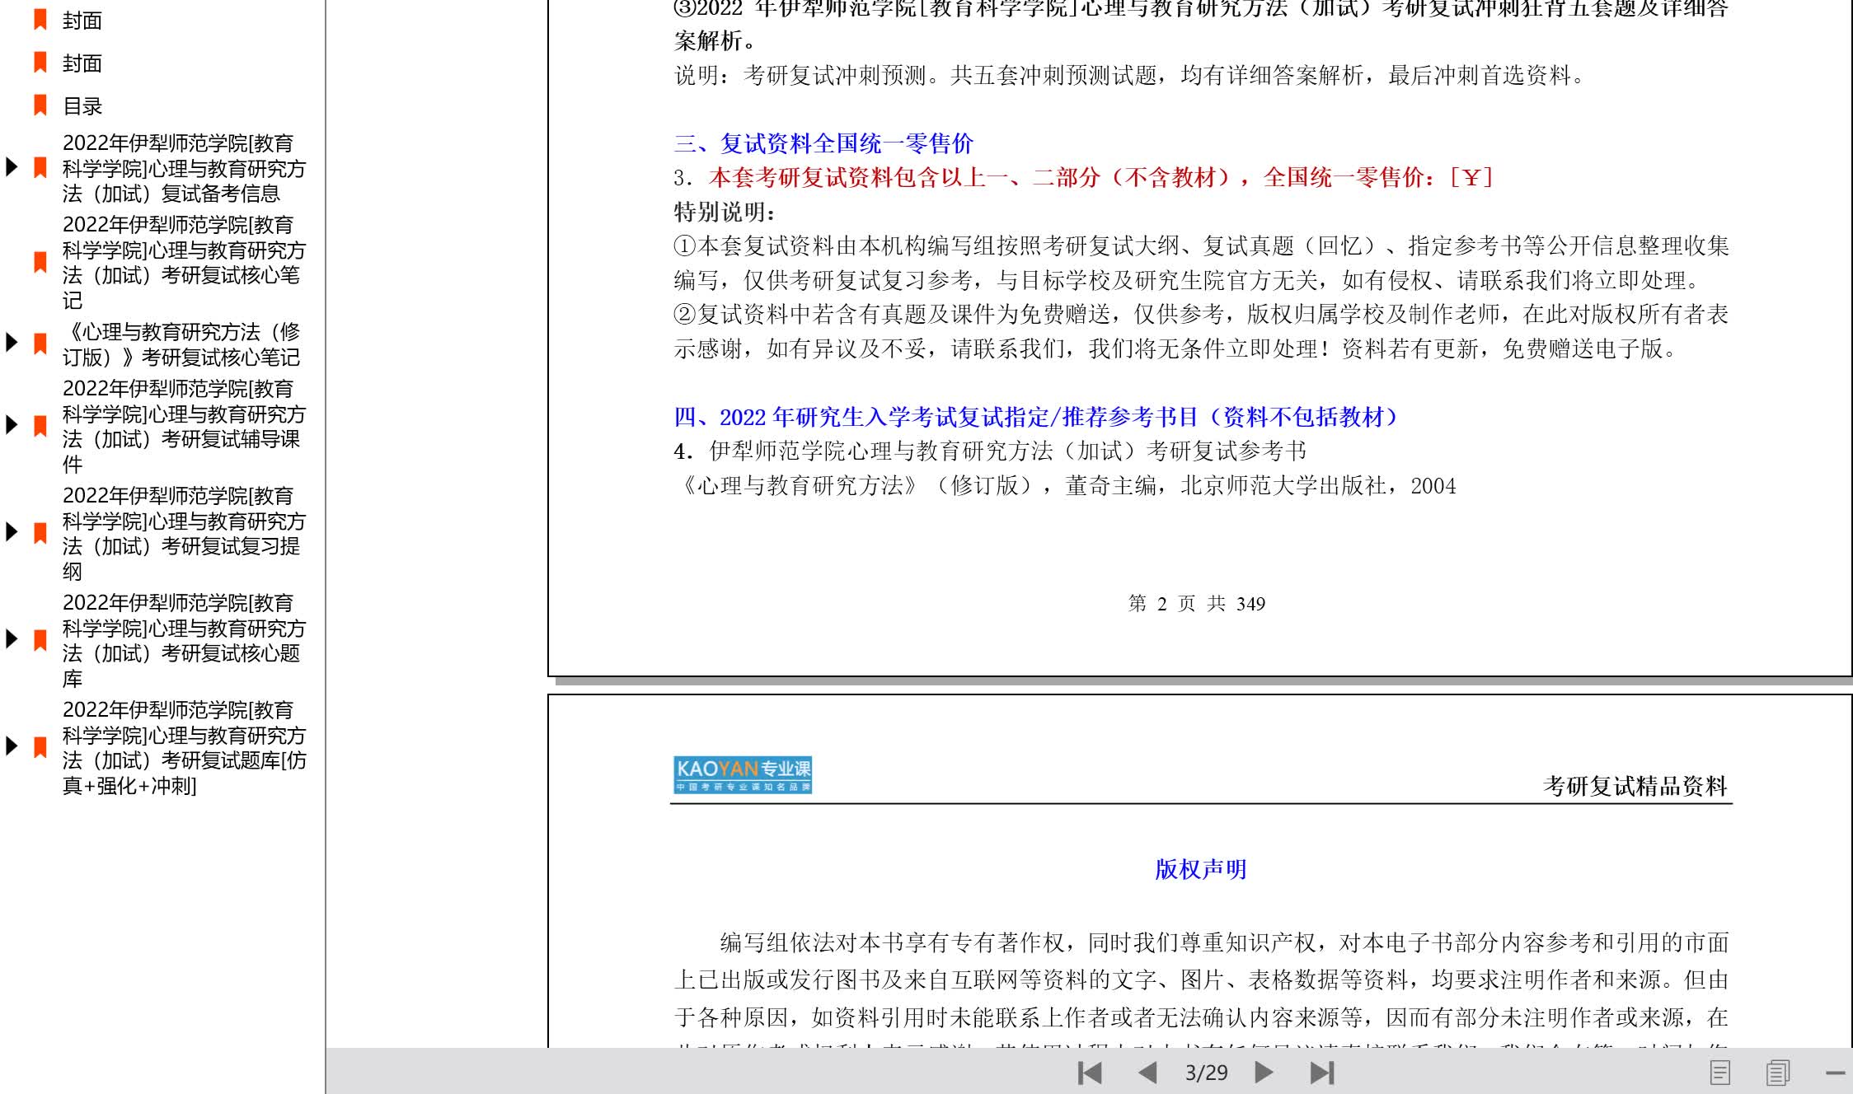
Task: Click the 版权声明 title
Action: pyautogui.click(x=1200, y=869)
